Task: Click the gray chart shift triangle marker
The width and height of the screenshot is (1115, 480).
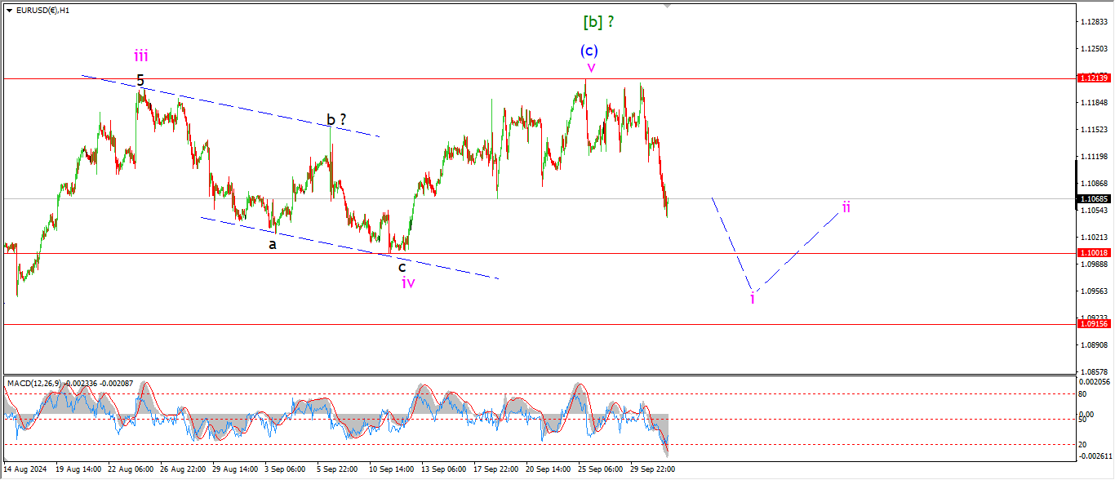Action: coord(668,6)
